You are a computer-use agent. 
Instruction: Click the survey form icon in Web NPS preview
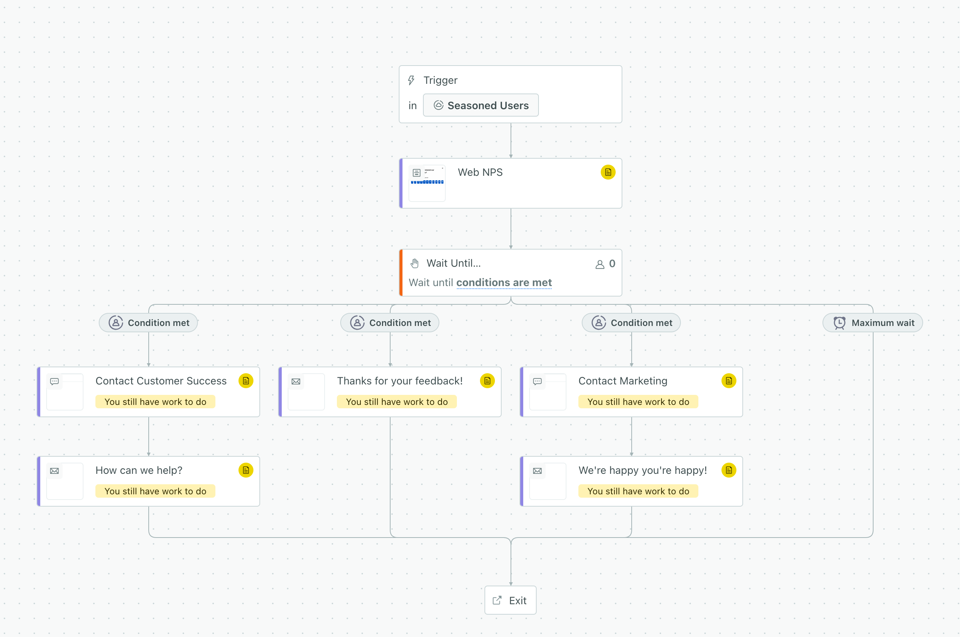pyautogui.click(x=417, y=172)
